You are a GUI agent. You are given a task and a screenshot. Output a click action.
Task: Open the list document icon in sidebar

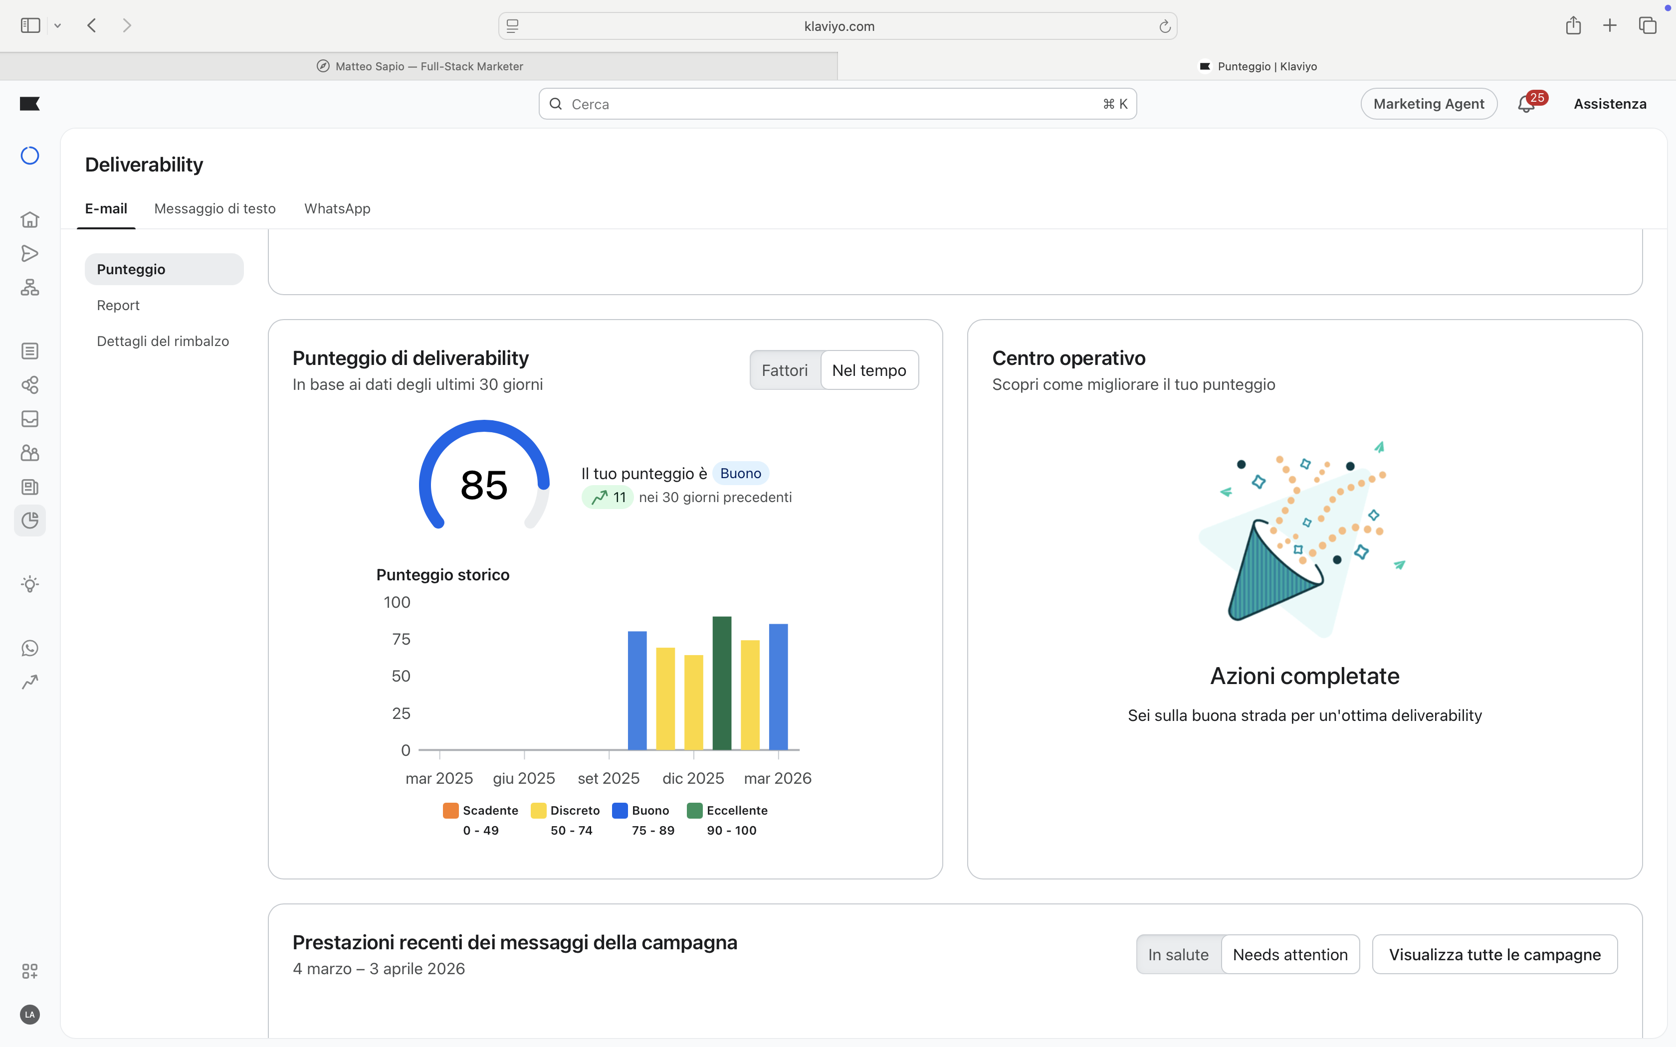30,351
